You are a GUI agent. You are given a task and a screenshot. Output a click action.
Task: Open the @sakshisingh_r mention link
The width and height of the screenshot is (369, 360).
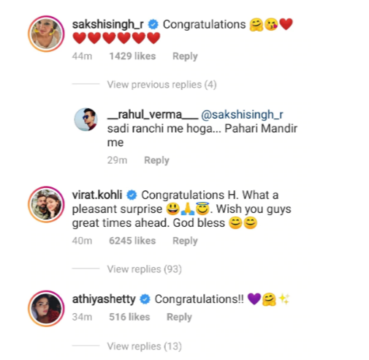(242, 115)
